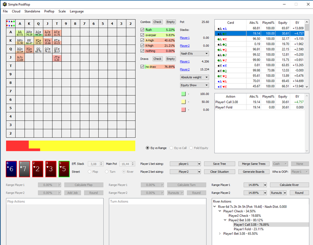Image resolution: width=313 pixels, height=245 pixels.
Task: Select the 5 of hearts board card
Action: [x=64, y=169]
